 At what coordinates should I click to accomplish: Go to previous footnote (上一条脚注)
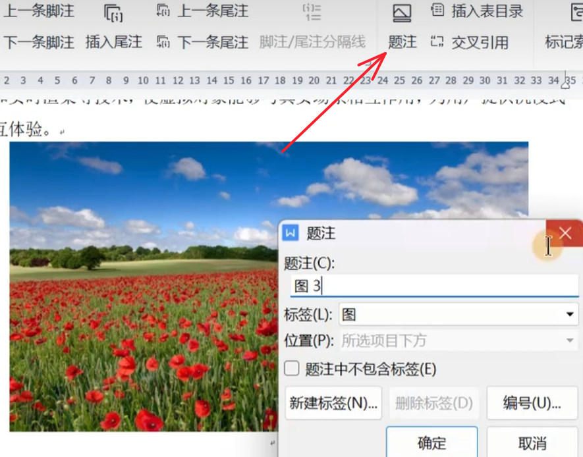click(39, 11)
